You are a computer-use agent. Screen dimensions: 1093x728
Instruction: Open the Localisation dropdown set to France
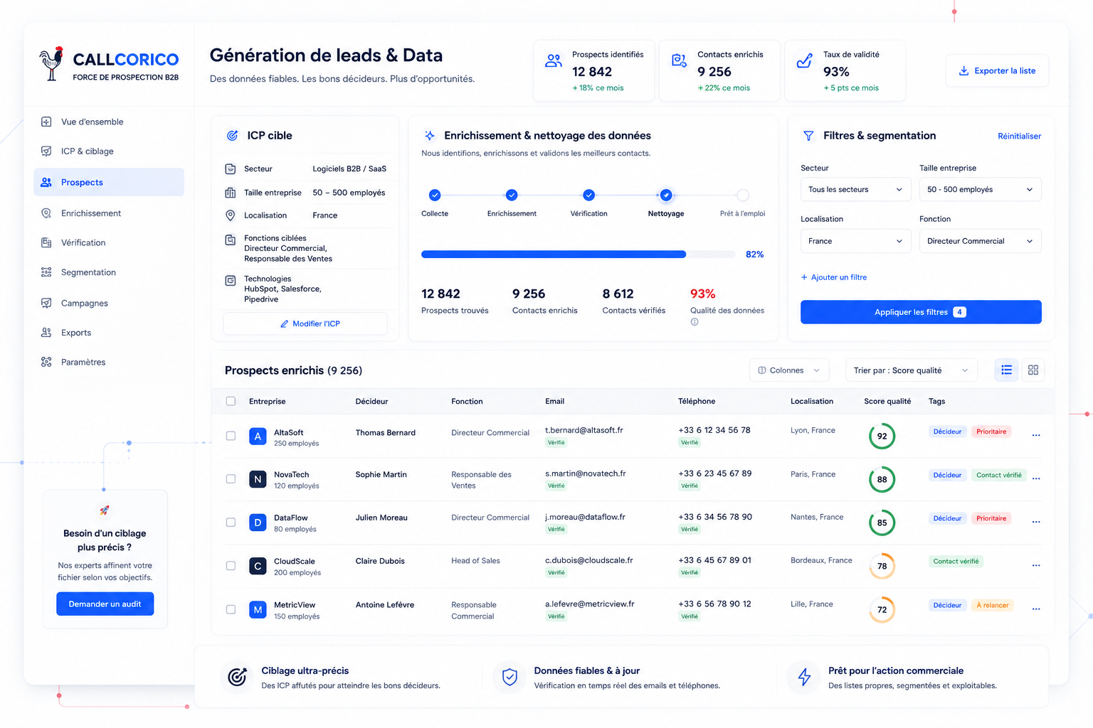point(856,241)
